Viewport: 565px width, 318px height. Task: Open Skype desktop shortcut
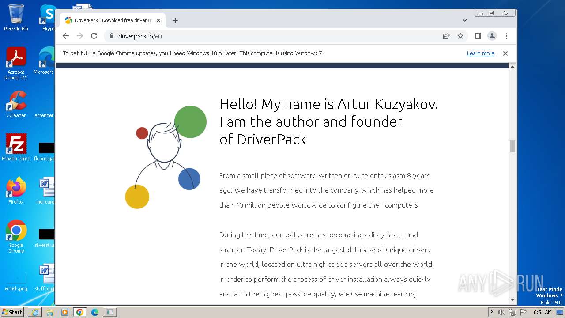click(48, 18)
